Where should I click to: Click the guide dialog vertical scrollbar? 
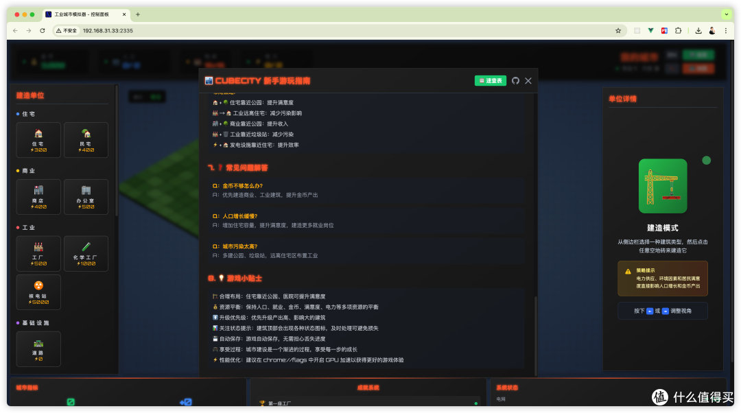click(535, 335)
